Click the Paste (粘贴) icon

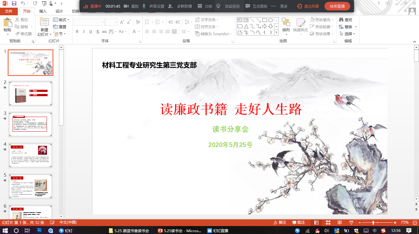point(7,25)
